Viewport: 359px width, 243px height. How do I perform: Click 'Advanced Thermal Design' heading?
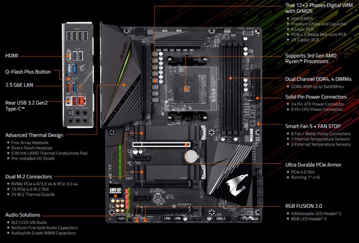[34, 135]
